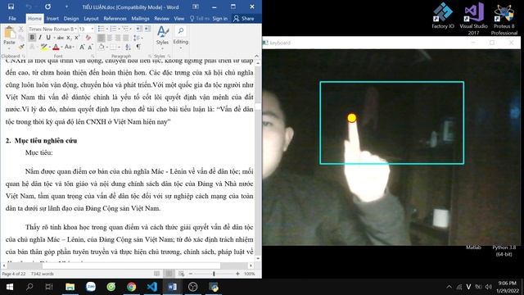The width and height of the screenshot is (524, 295).
Task: Click Clear All Formatting icon
Action: [x=88, y=38]
